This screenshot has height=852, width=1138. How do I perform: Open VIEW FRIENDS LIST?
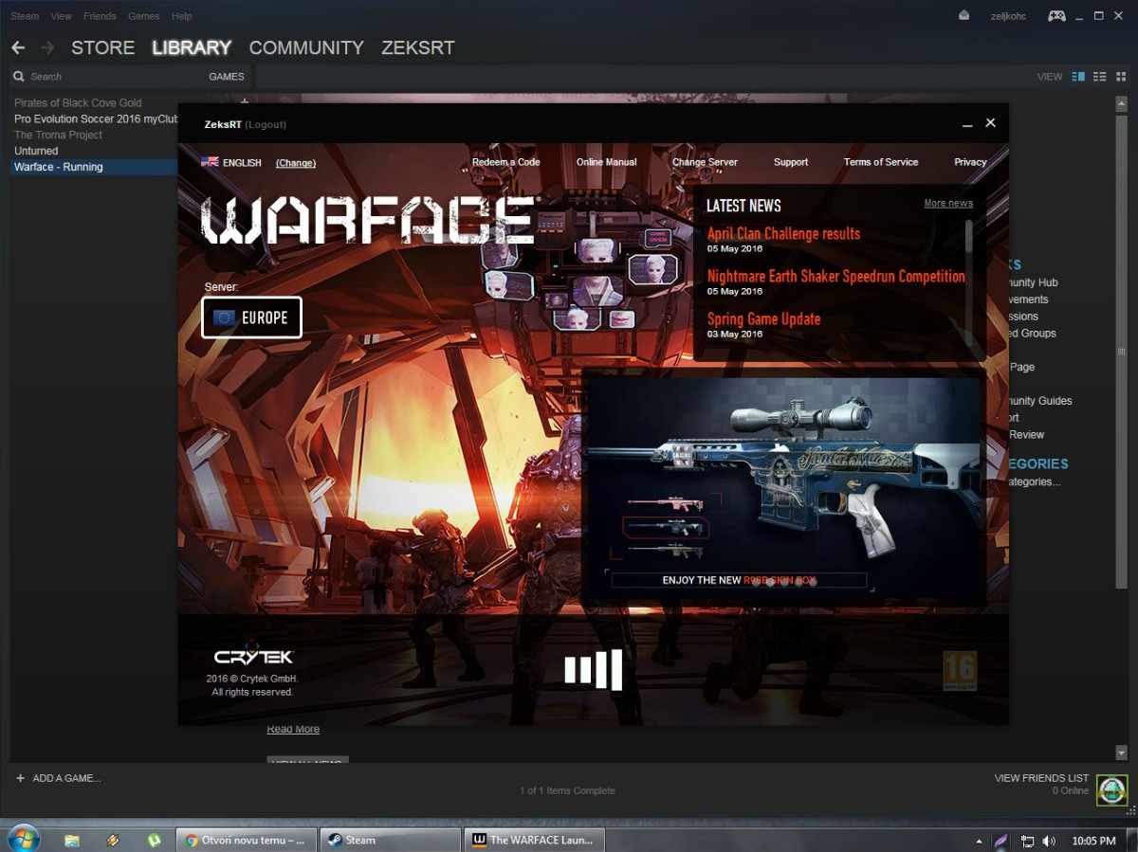[x=1041, y=778]
